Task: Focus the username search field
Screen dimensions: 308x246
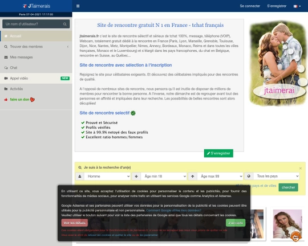Action: 36,24
